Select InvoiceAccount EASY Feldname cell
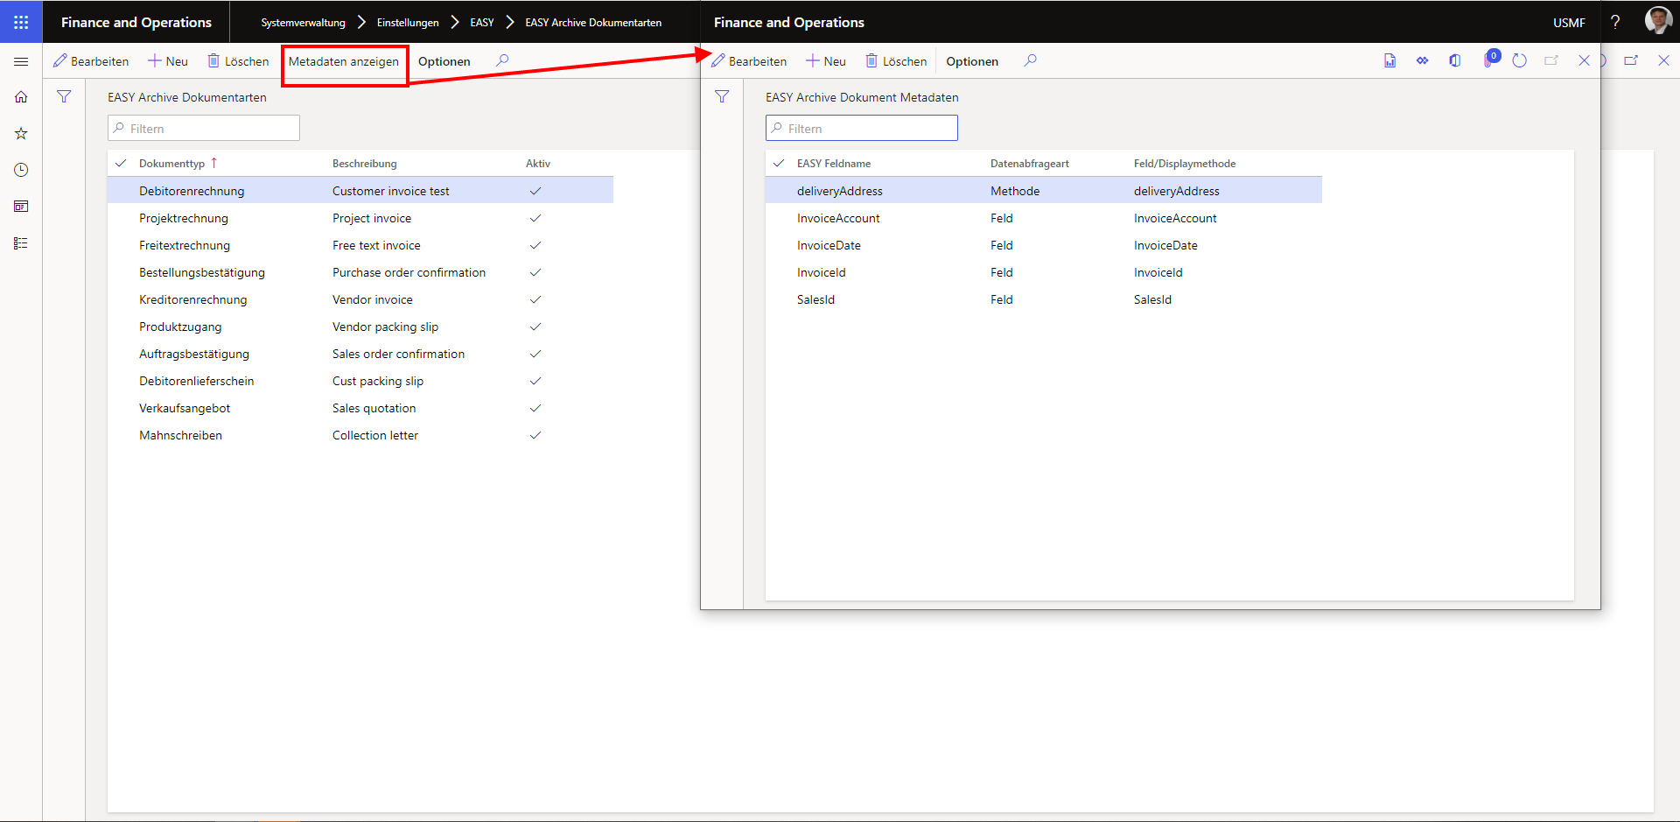This screenshot has width=1680, height=822. coord(838,218)
